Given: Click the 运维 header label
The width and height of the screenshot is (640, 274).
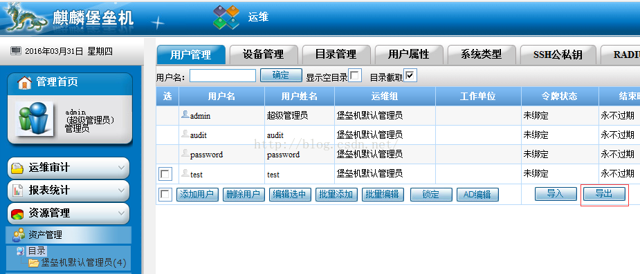Looking at the screenshot, I should tap(258, 17).
